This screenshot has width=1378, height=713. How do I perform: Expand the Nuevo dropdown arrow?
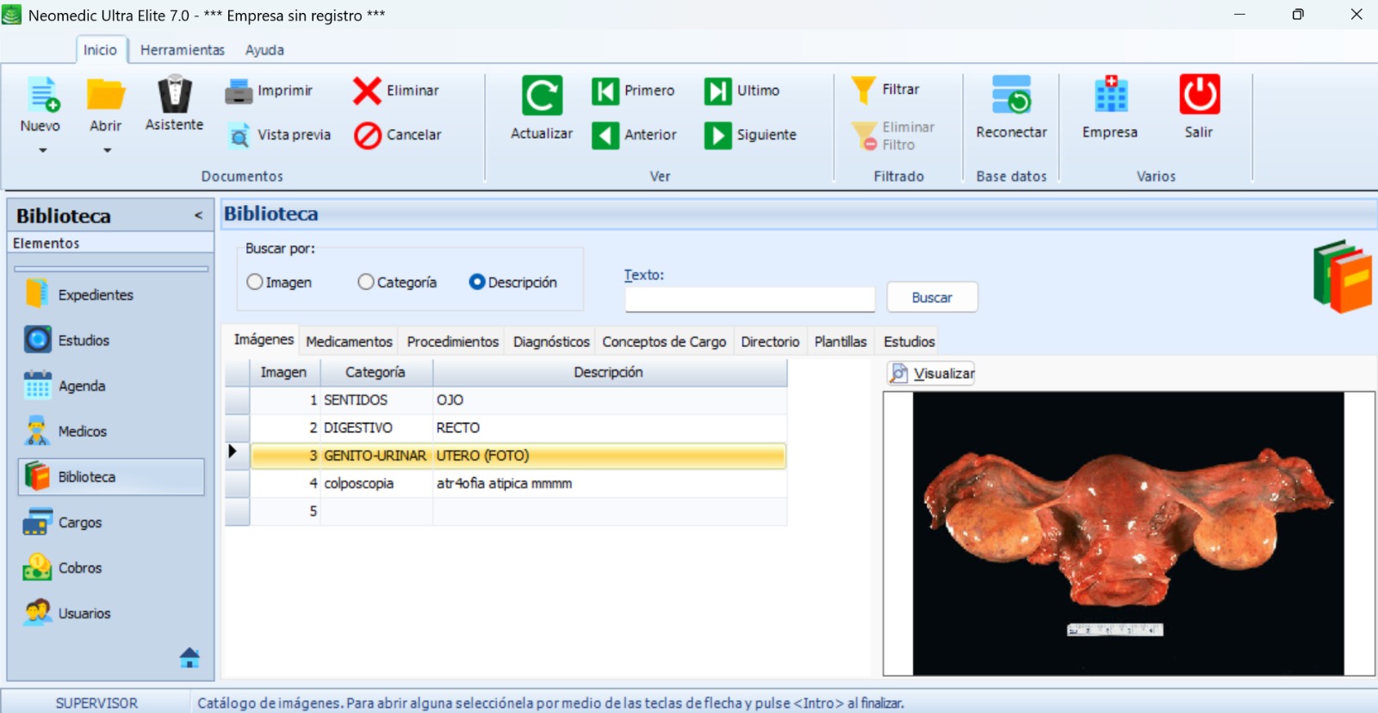pos(42,151)
